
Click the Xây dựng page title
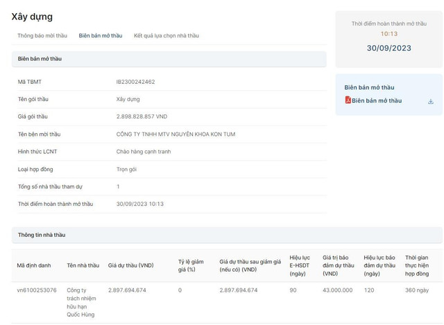[32, 17]
